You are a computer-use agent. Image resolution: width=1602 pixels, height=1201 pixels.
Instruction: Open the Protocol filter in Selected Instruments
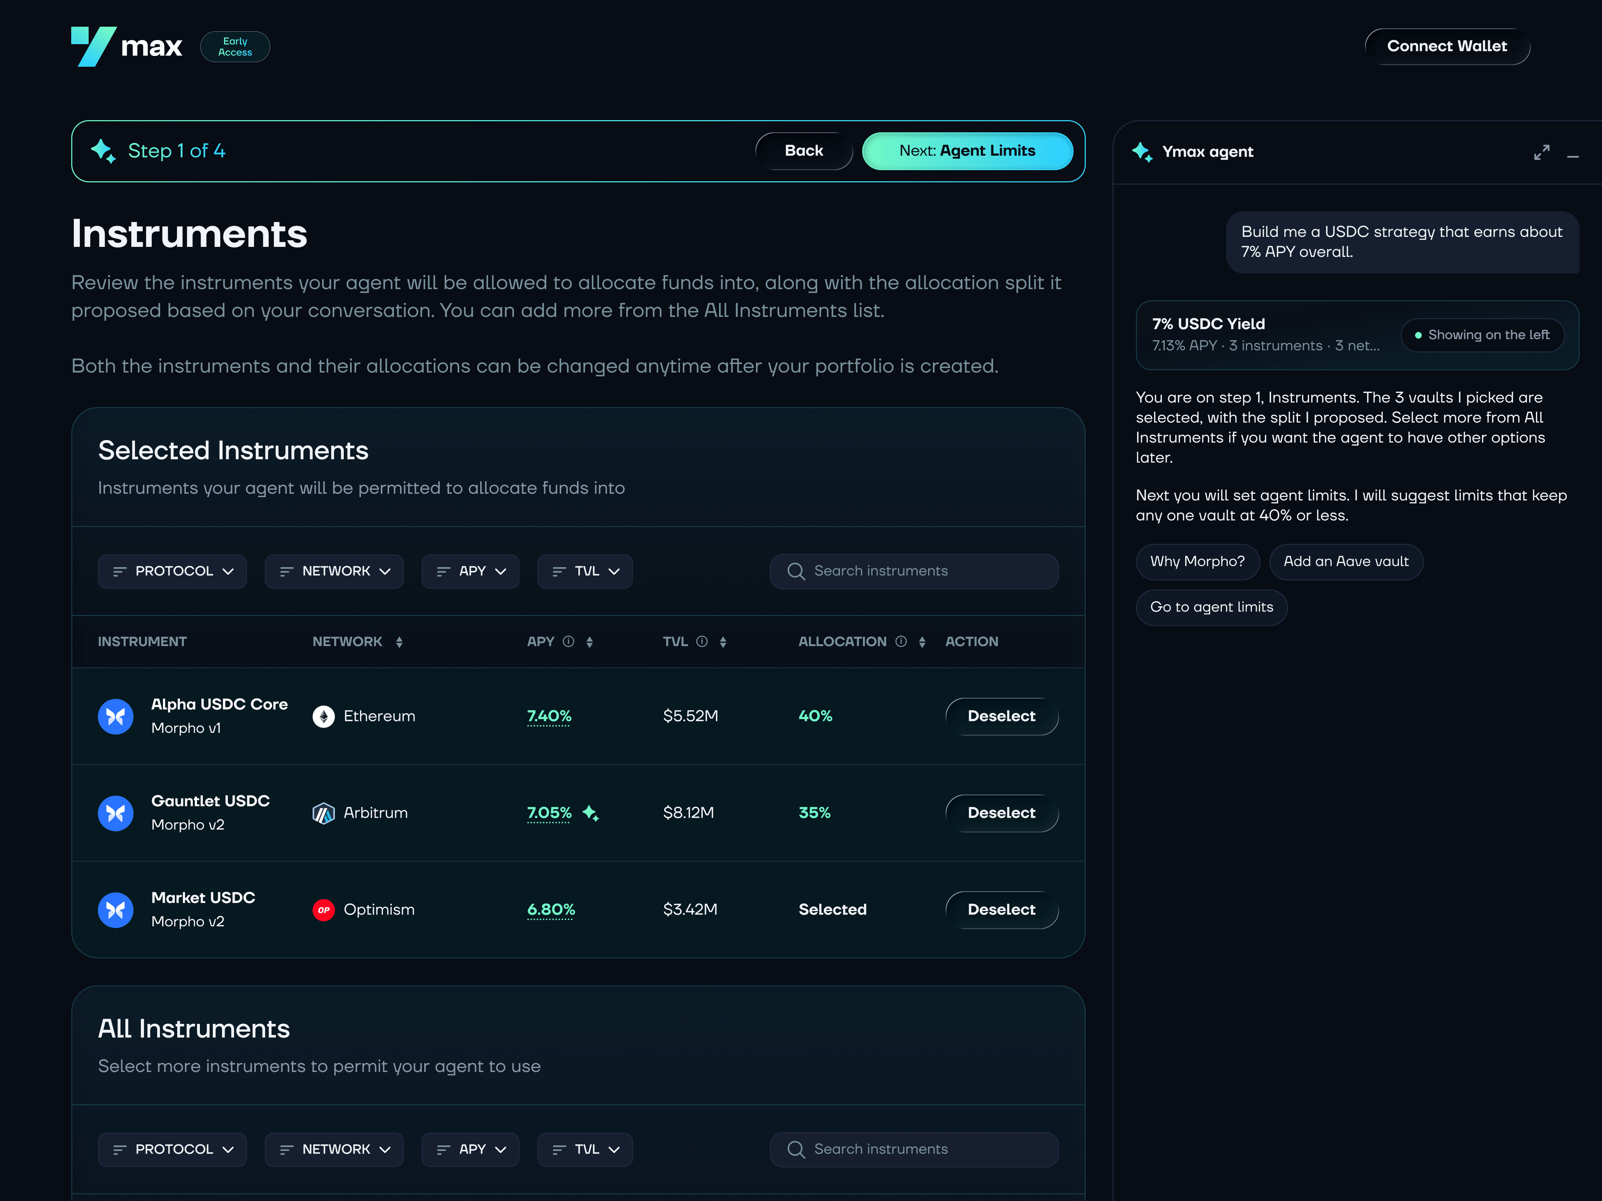point(172,571)
